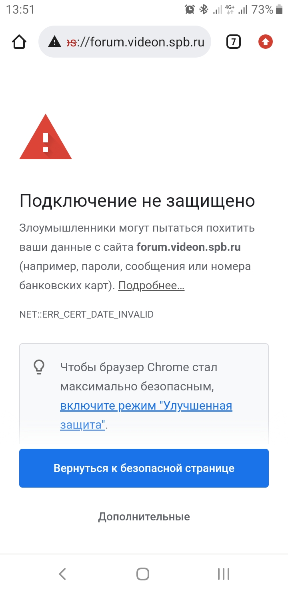Expand the "Дополнительные" section
The image size is (288, 592).
[144, 516]
